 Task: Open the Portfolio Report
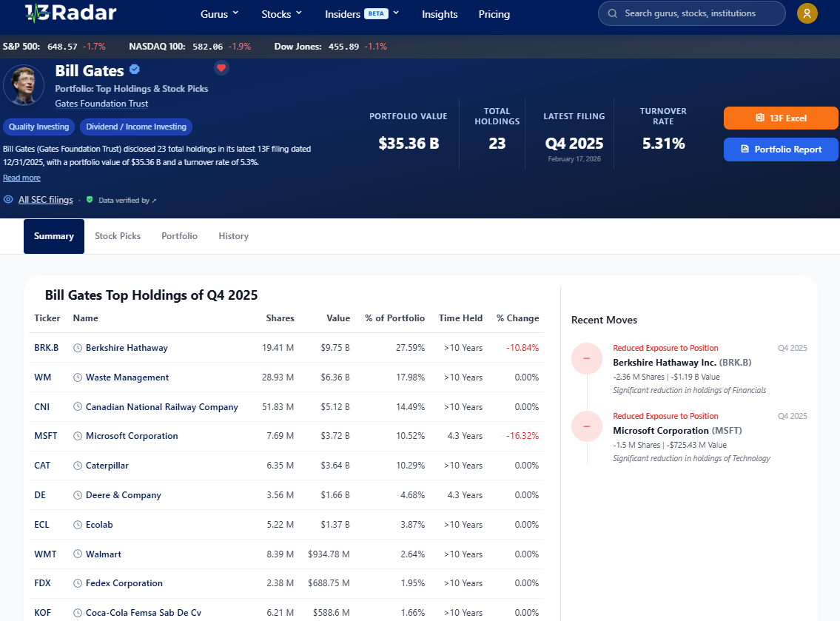[x=781, y=150]
